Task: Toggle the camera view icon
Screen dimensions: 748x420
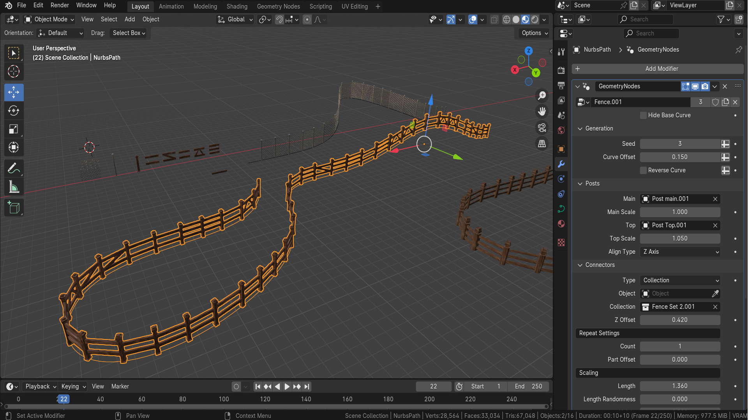Action: click(x=542, y=128)
